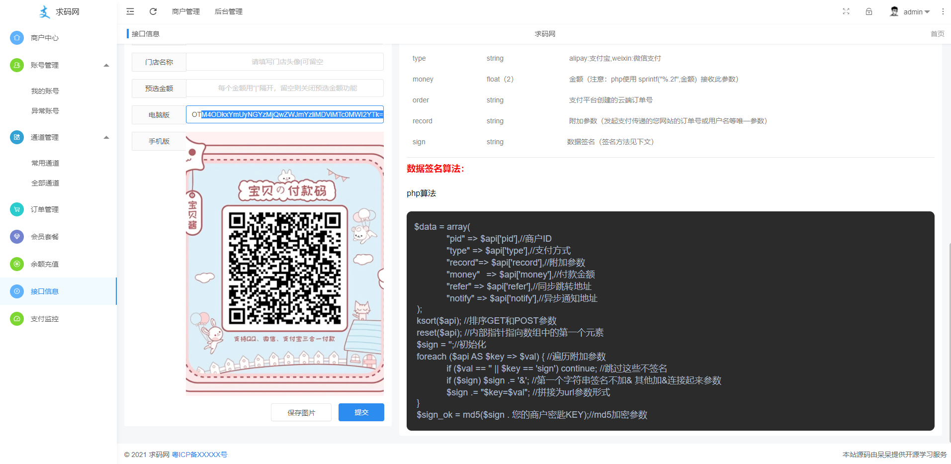Click the ksort($api) code line

pos(487,321)
